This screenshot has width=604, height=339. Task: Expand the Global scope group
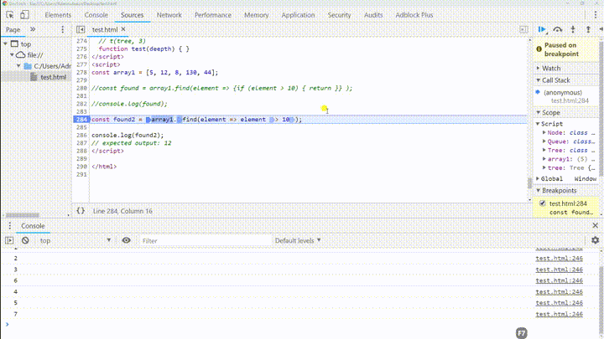538,179
